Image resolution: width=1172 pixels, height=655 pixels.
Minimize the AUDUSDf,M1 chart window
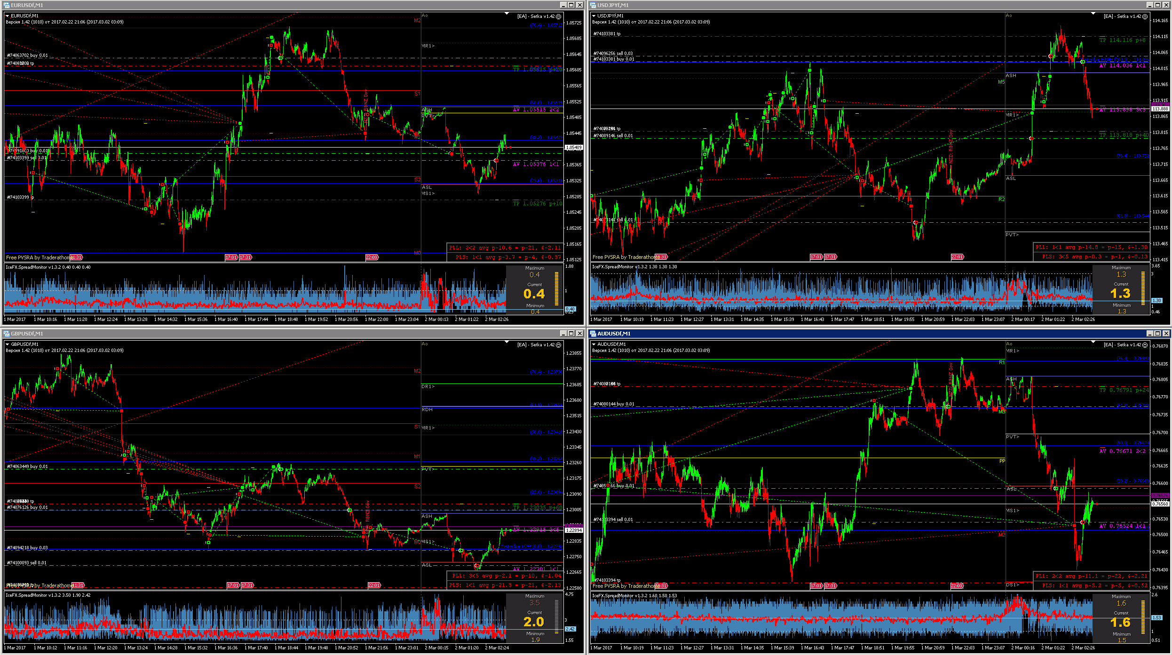[1150, 334]
